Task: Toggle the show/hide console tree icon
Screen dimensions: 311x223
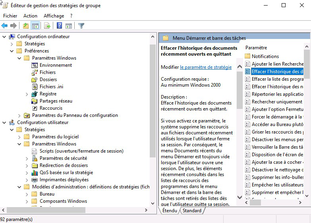Action: click(35, 25)
